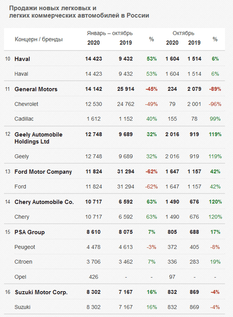Select the Opel brand label

click(20, 277)
